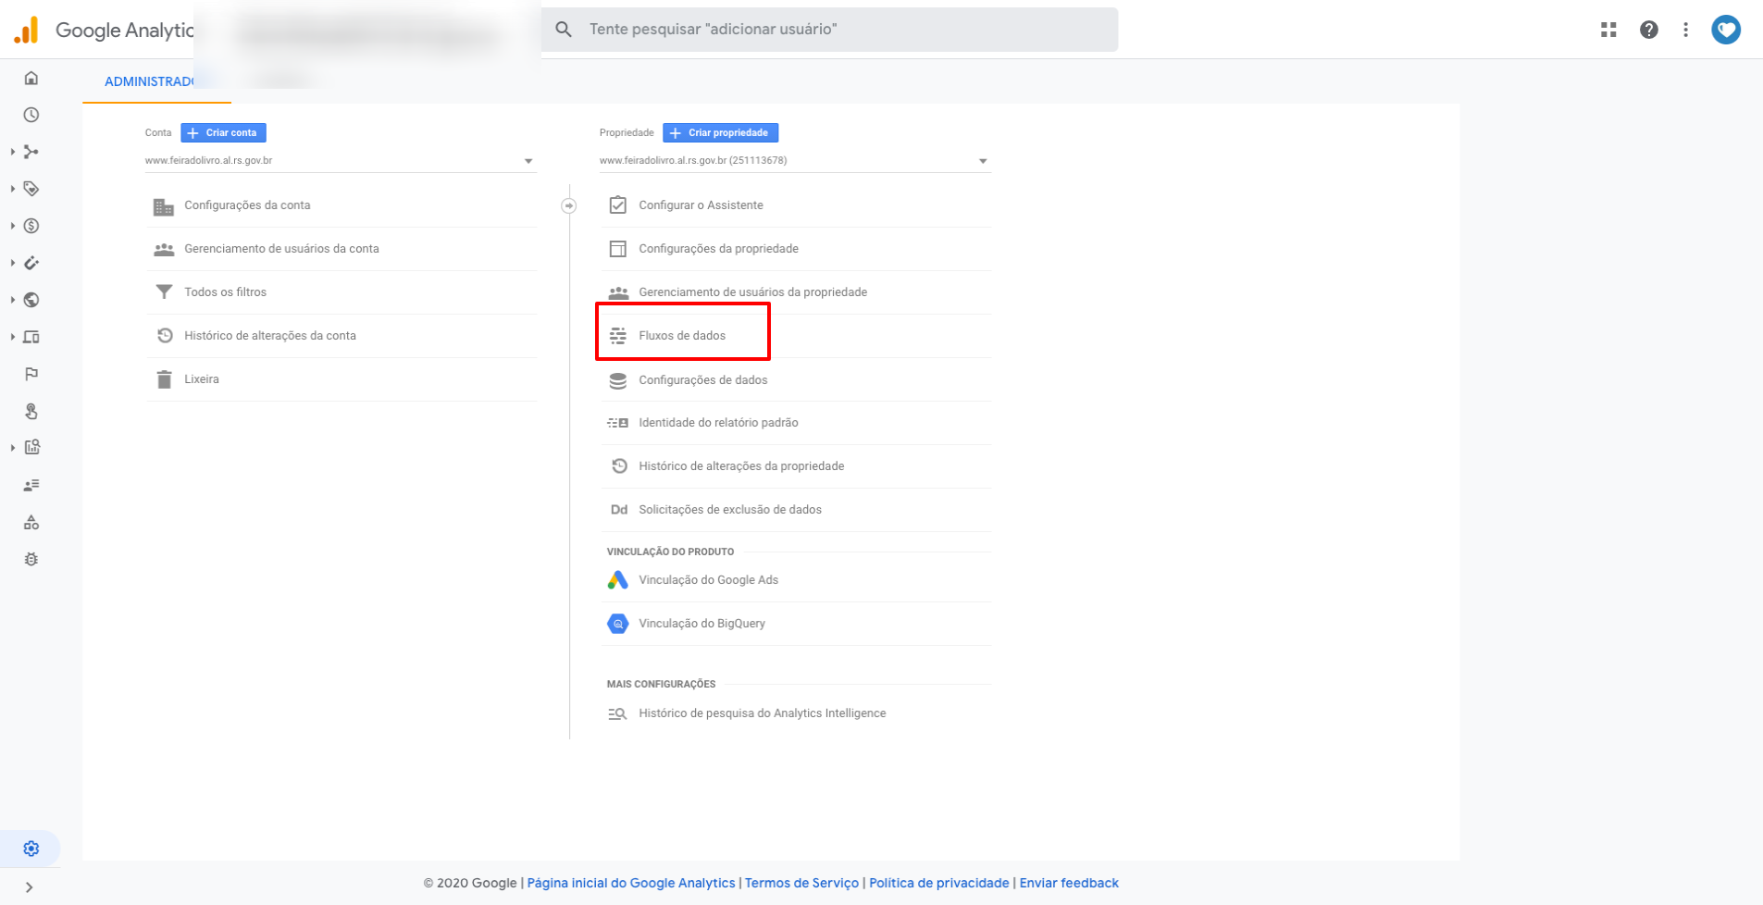Expand the left navigation sidebar chevron
This screenshot has width=1763, height=905.
[x=30, y=887]
